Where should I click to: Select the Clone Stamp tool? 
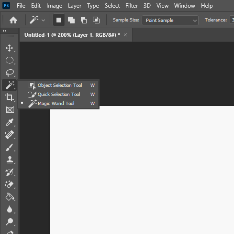(x=10, y=160)
